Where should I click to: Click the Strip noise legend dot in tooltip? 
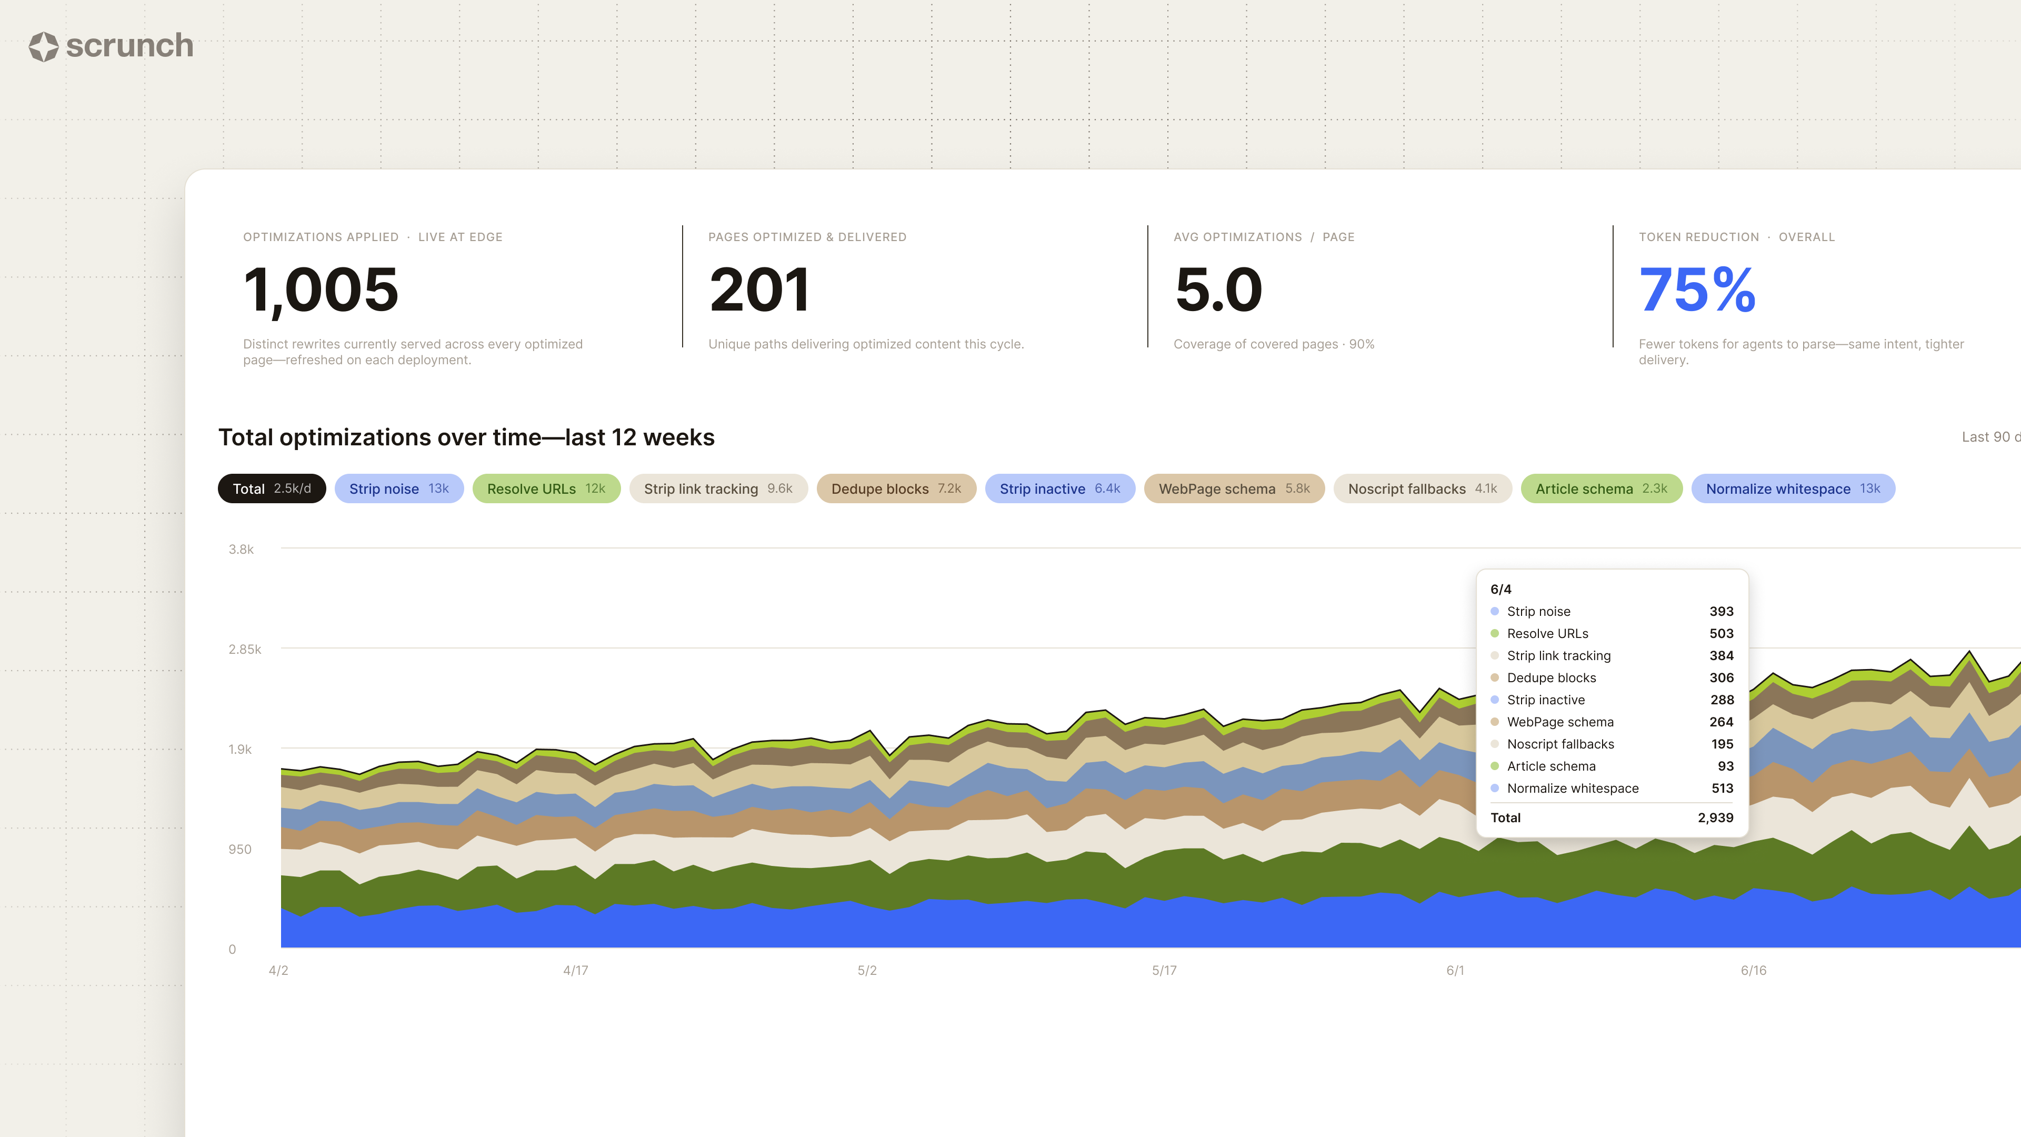coord(1495,611)
